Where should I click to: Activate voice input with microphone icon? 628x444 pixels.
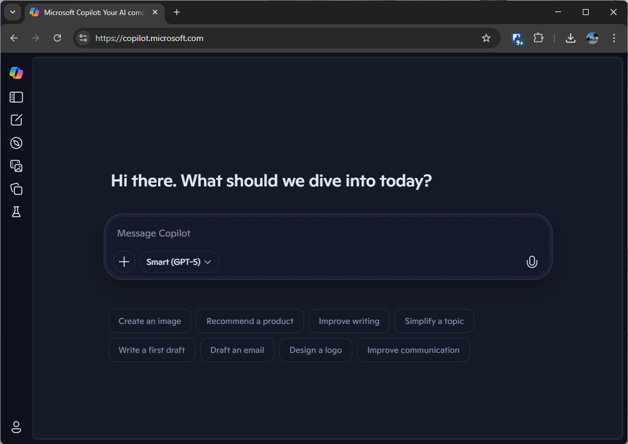pyautogui.click(x=531, y=262)
